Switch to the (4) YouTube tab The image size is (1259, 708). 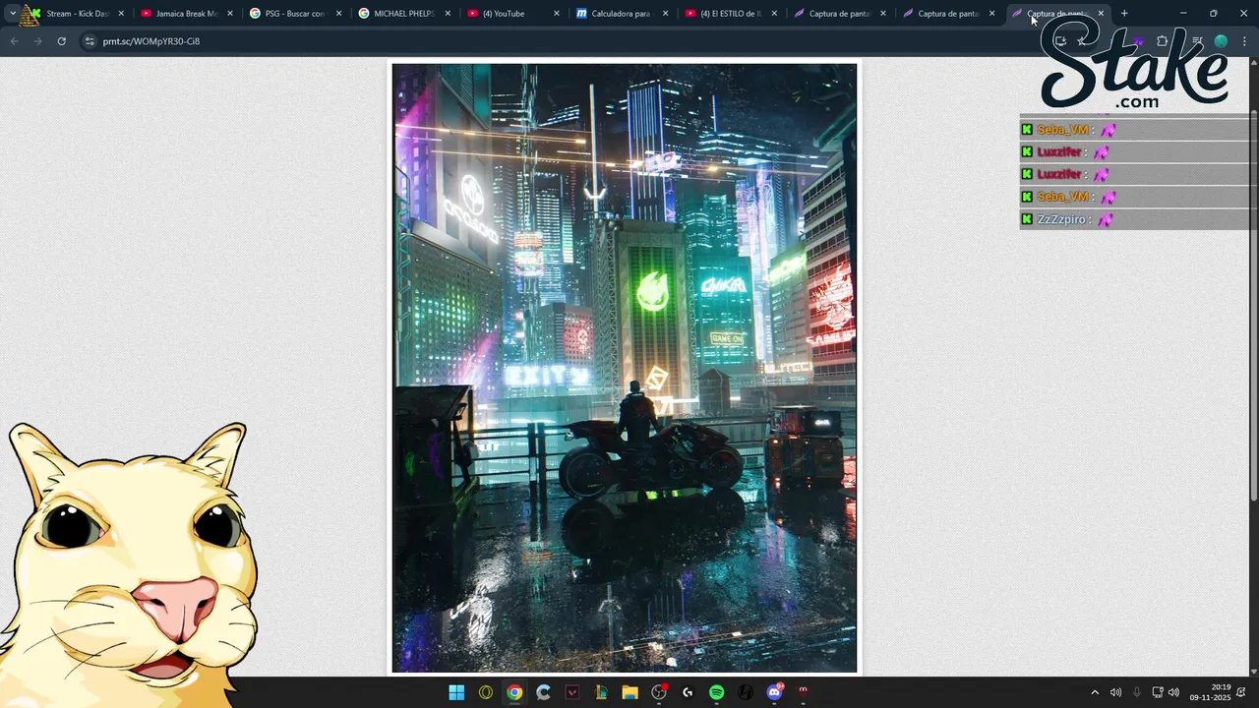pos(511,14)
